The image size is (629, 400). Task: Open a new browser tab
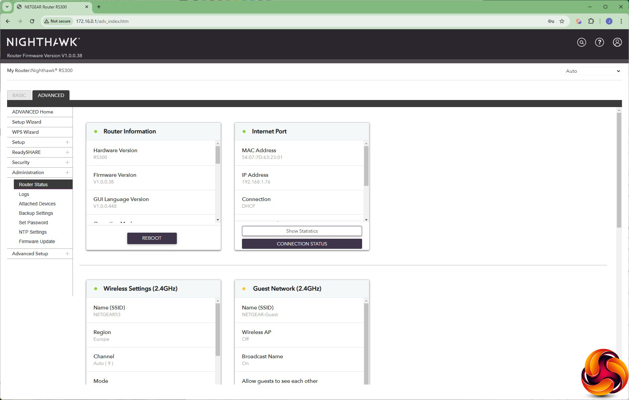point(99,7)
